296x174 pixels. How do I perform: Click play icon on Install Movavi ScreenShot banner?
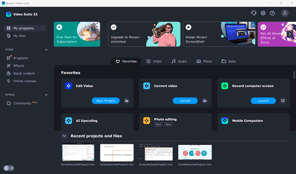coord(189,27)
